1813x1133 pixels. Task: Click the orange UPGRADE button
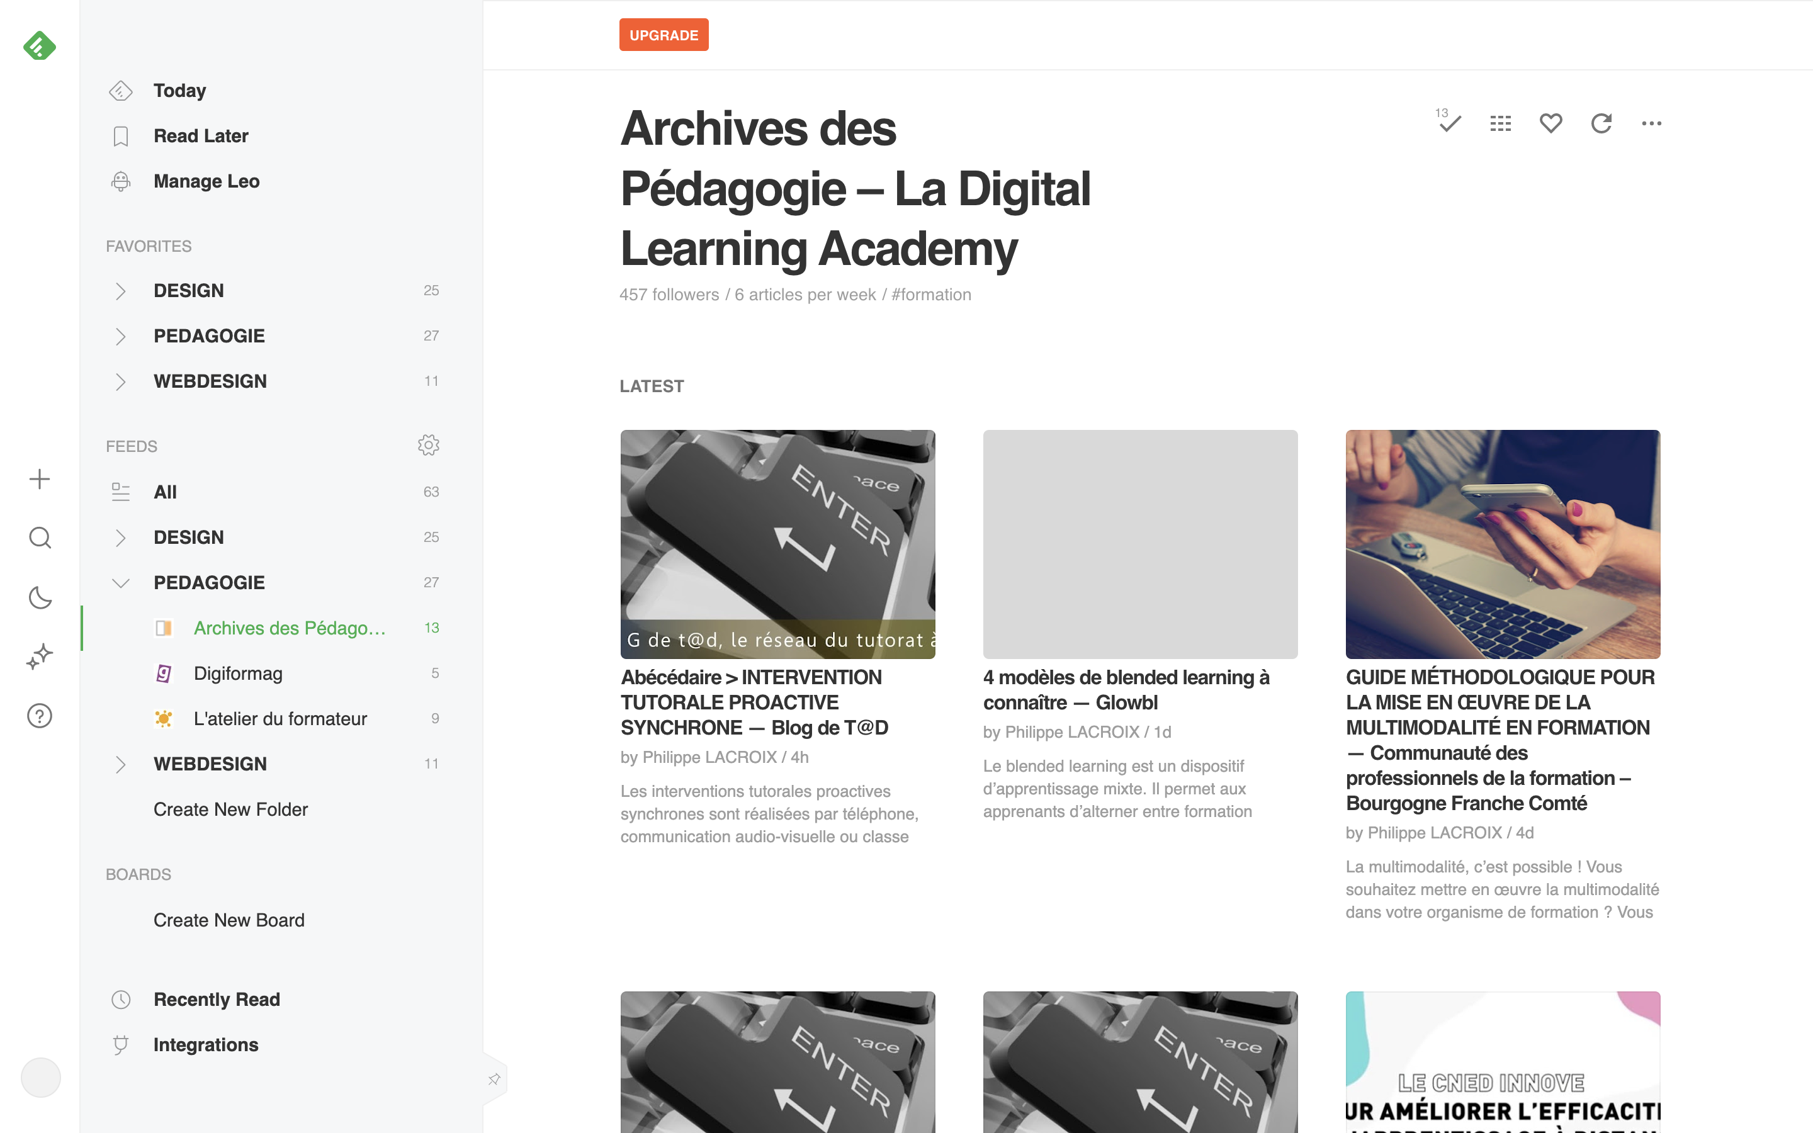(663, 35)
